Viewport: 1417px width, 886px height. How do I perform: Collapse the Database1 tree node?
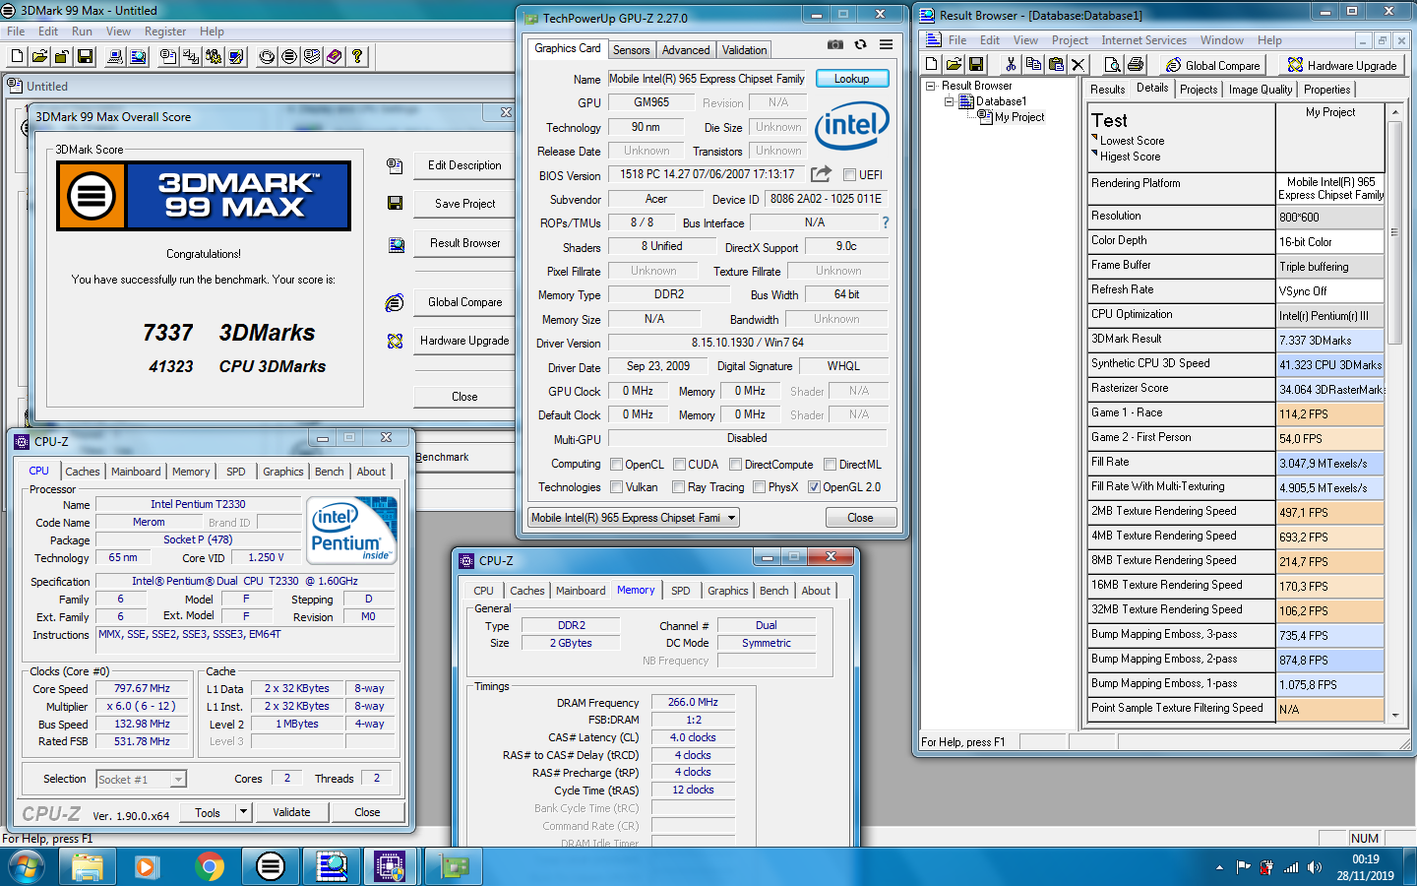pos(949,101)
